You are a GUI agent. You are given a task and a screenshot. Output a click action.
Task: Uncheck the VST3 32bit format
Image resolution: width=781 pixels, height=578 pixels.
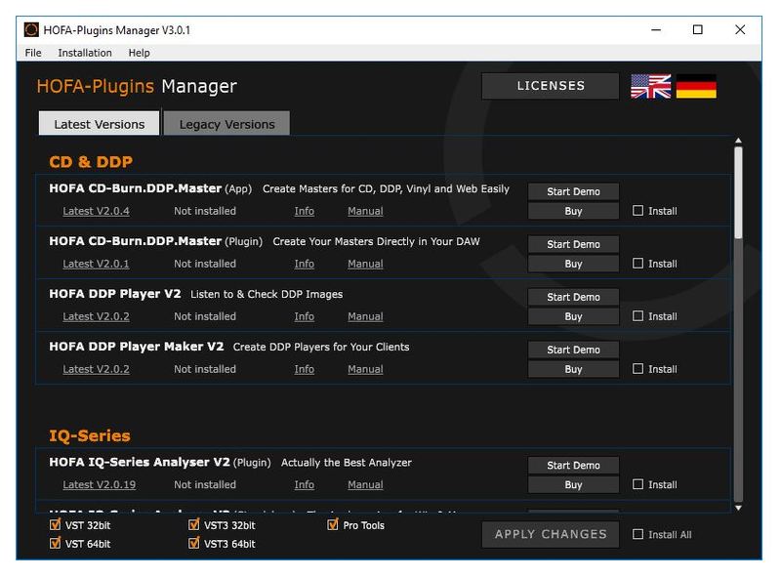pos(193,524)
